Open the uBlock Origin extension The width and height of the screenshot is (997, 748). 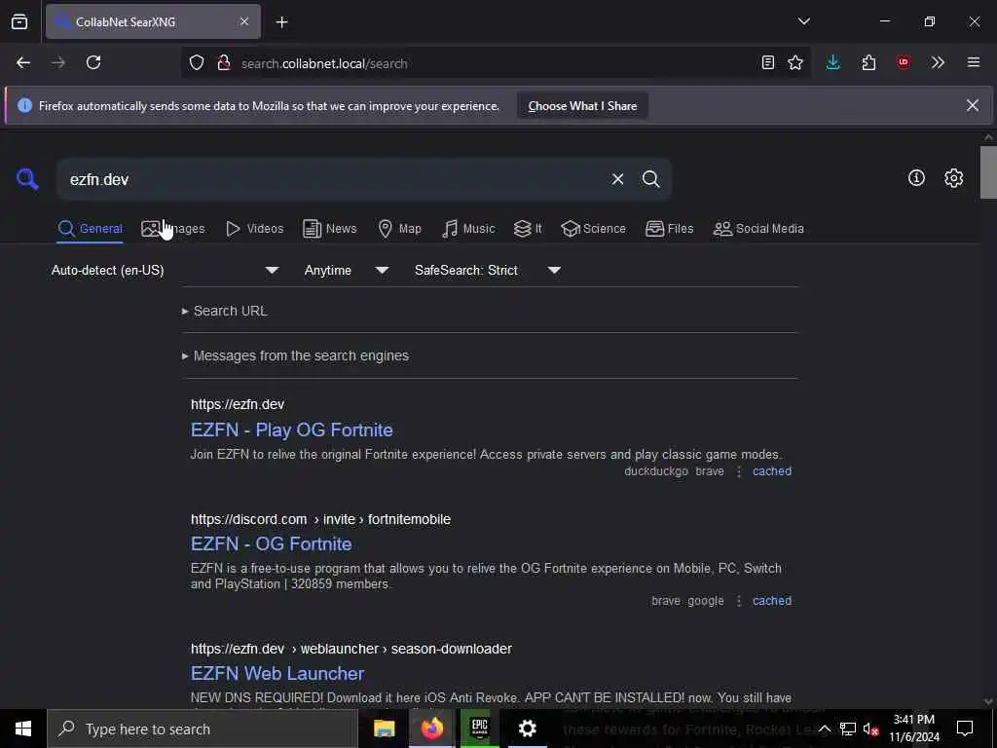tap(903, 62)
